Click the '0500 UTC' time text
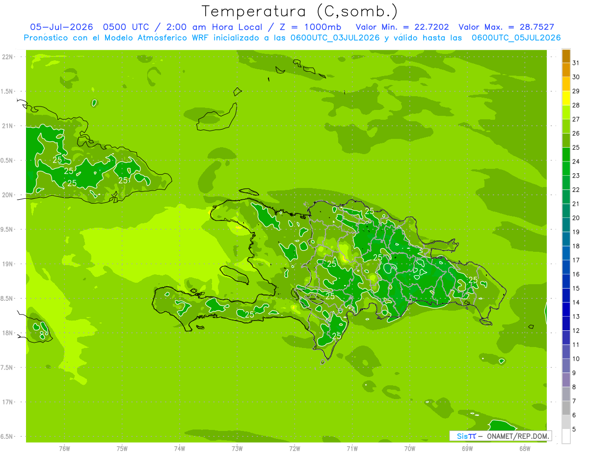This screenshot has height=455, width=589. click(126, 27)
